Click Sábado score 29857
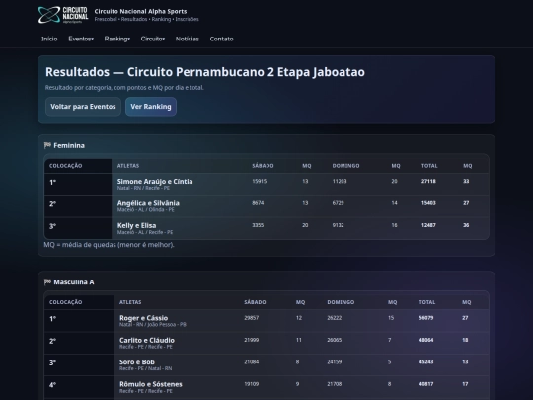 tap(252, 318)
